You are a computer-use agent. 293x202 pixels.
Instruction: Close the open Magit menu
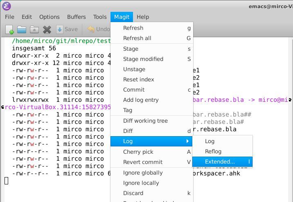(x=122, y=17)
